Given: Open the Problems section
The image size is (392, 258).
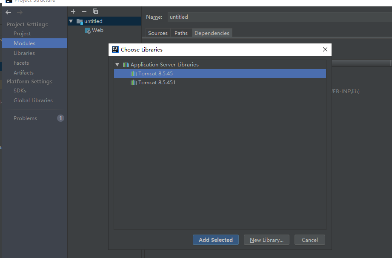Looking at the screenshot, I should pyautogui.click(x=34, y=118).
